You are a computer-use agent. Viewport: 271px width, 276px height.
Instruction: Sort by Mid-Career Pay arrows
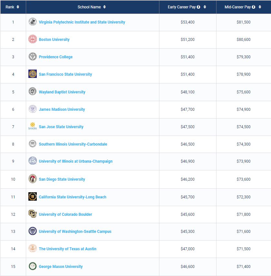[260, 7]
